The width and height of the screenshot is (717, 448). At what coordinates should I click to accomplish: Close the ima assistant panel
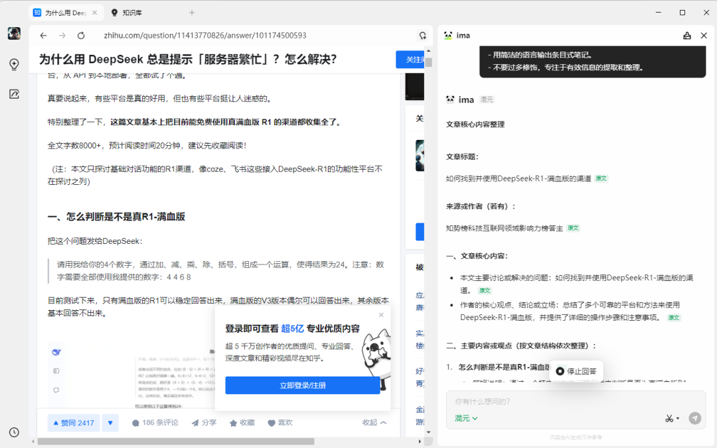click(x=704, y=36)
